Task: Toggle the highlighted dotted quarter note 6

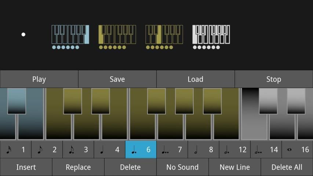Action: 141,150
